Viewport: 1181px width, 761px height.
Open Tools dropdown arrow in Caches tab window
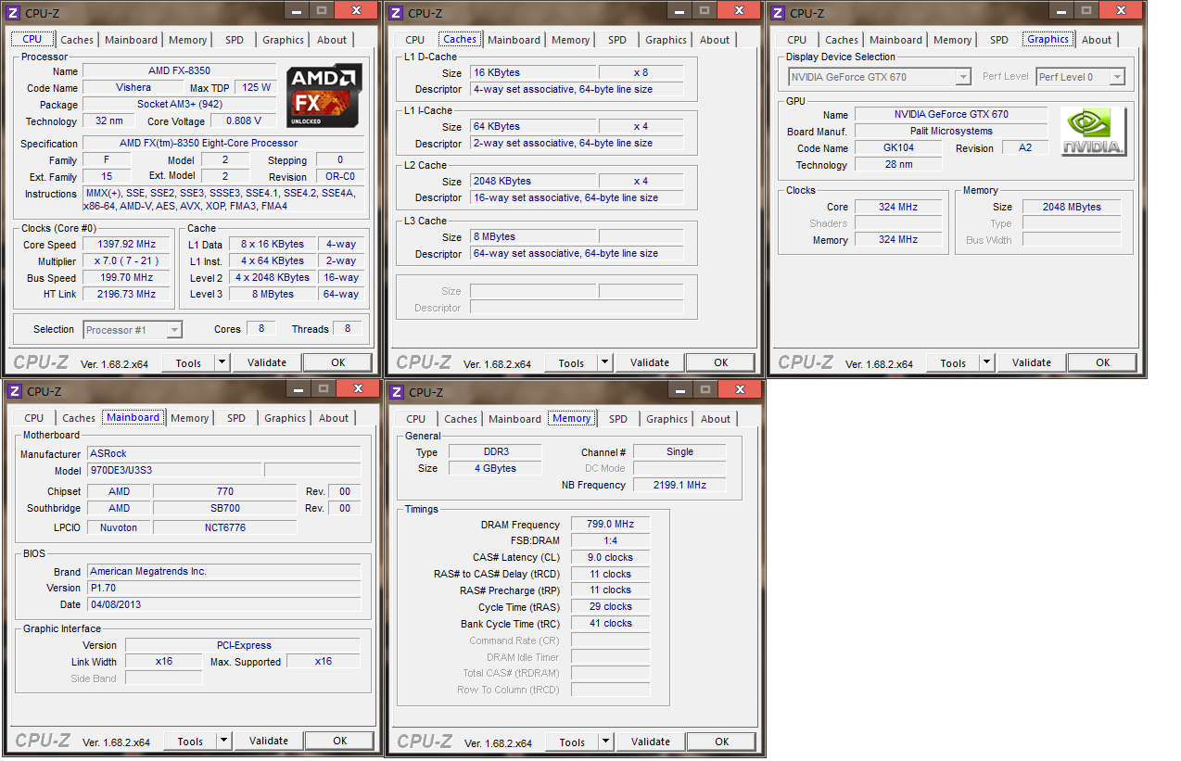pyautogui.click(x=605, y=362)
